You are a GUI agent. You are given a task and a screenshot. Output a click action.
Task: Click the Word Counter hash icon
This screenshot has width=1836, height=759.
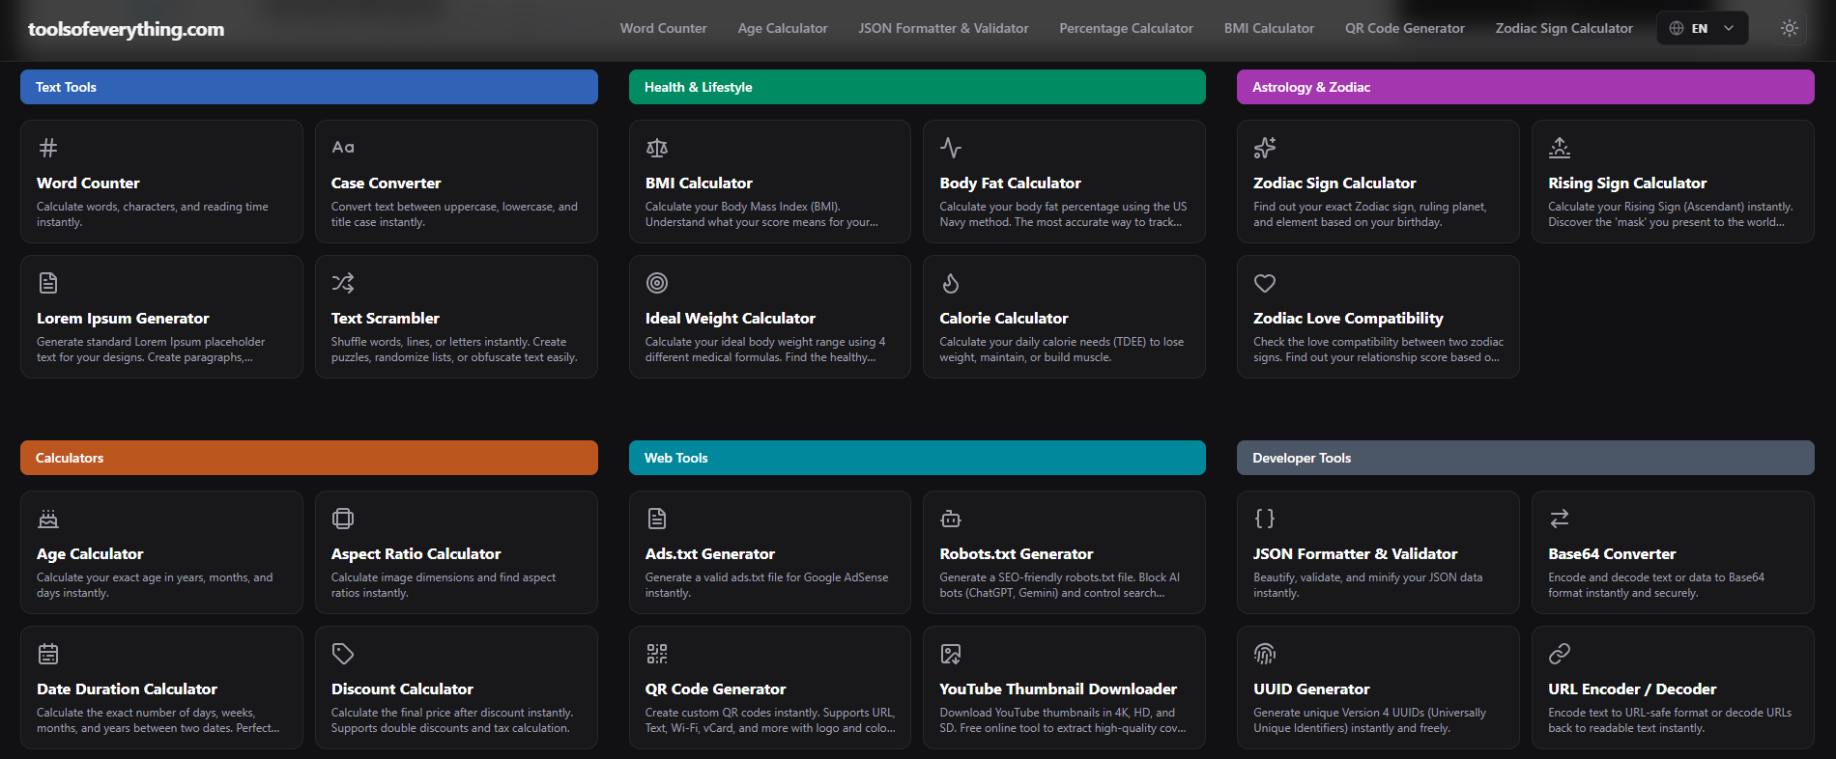[x=48, y=148]
